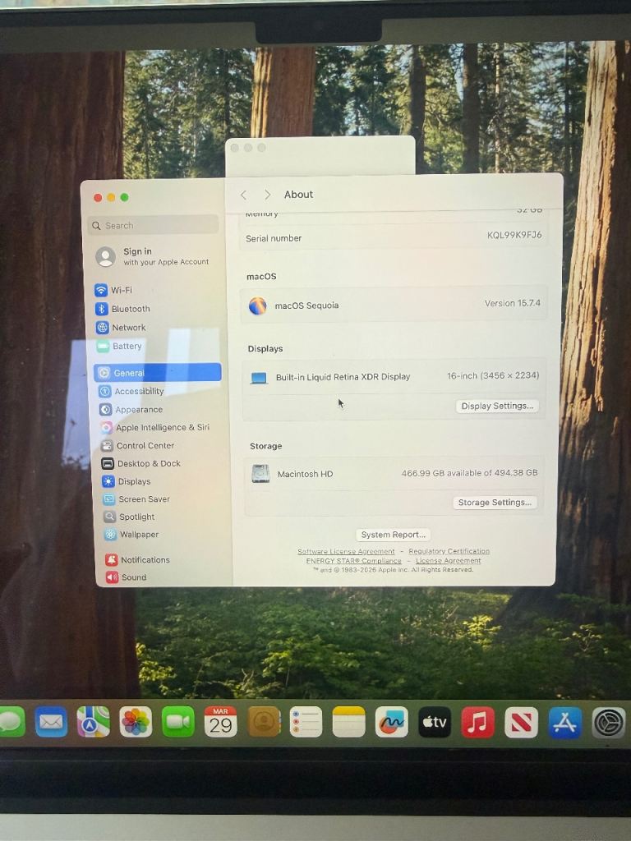The width and height of the screenshot is (631, 841).
Task: Open Storage Settings button
Action: (495, 503)
